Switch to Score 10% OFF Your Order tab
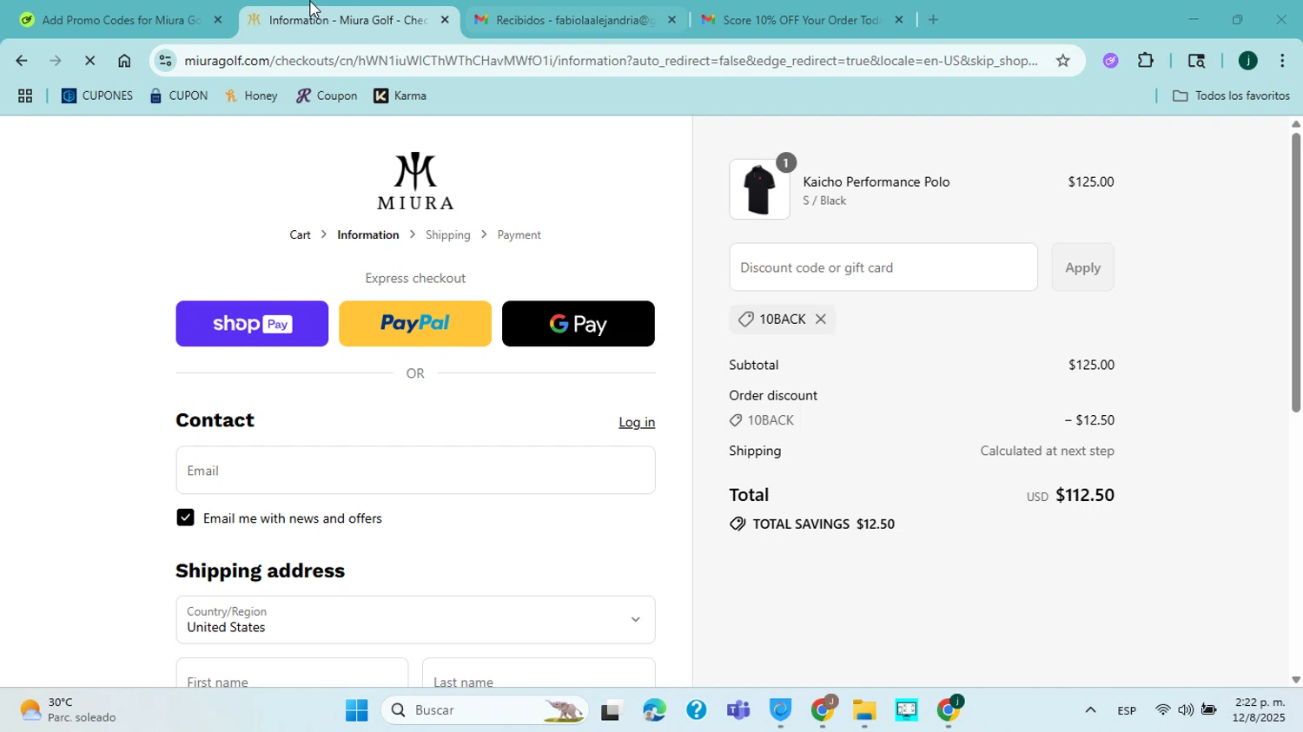 pos(800,19)
